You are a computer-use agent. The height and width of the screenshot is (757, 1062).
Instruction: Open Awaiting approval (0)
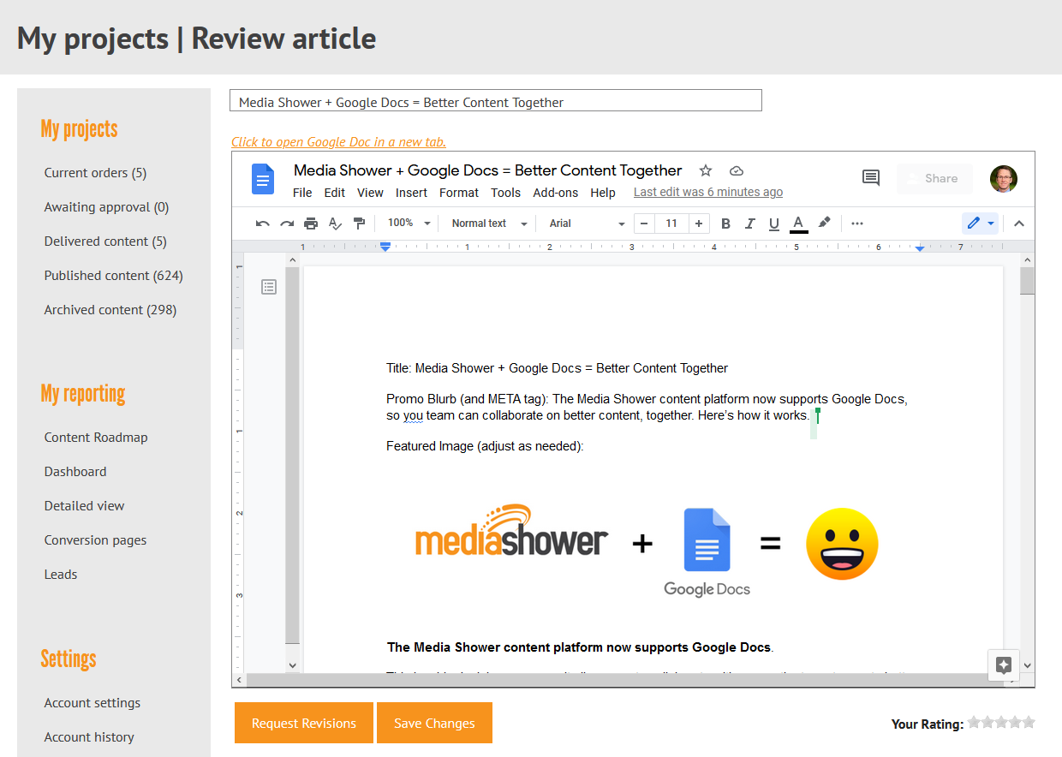point(107,207)
